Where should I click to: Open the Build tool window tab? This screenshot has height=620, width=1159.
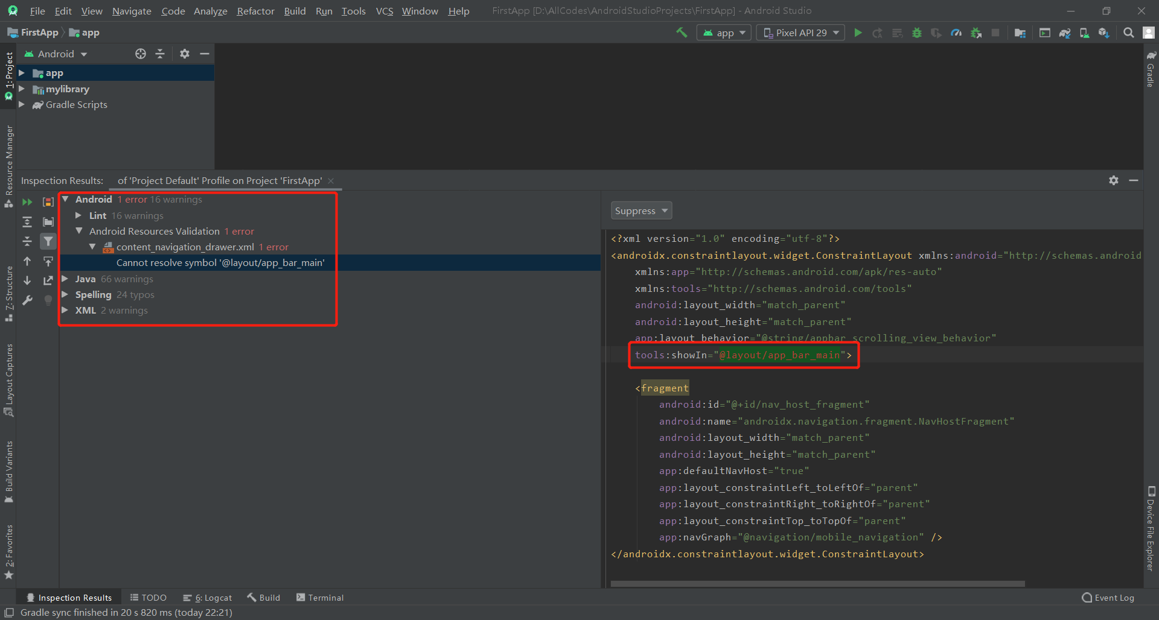click(264, 598)
